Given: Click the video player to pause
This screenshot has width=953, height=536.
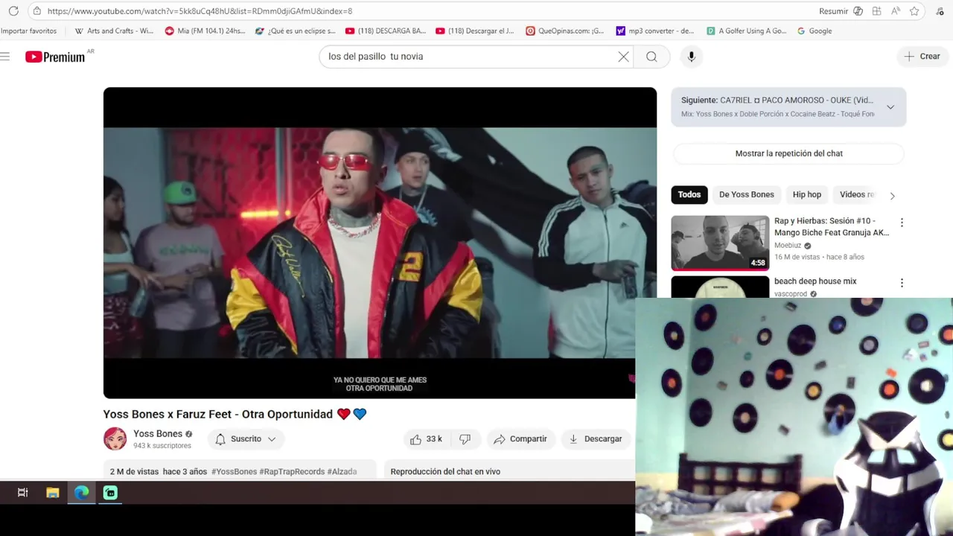Looking at the screenshot, I should pos(380,243).
